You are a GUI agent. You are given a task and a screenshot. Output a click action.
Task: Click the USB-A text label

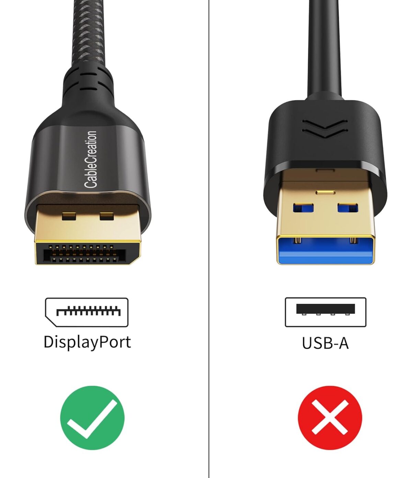325,343
